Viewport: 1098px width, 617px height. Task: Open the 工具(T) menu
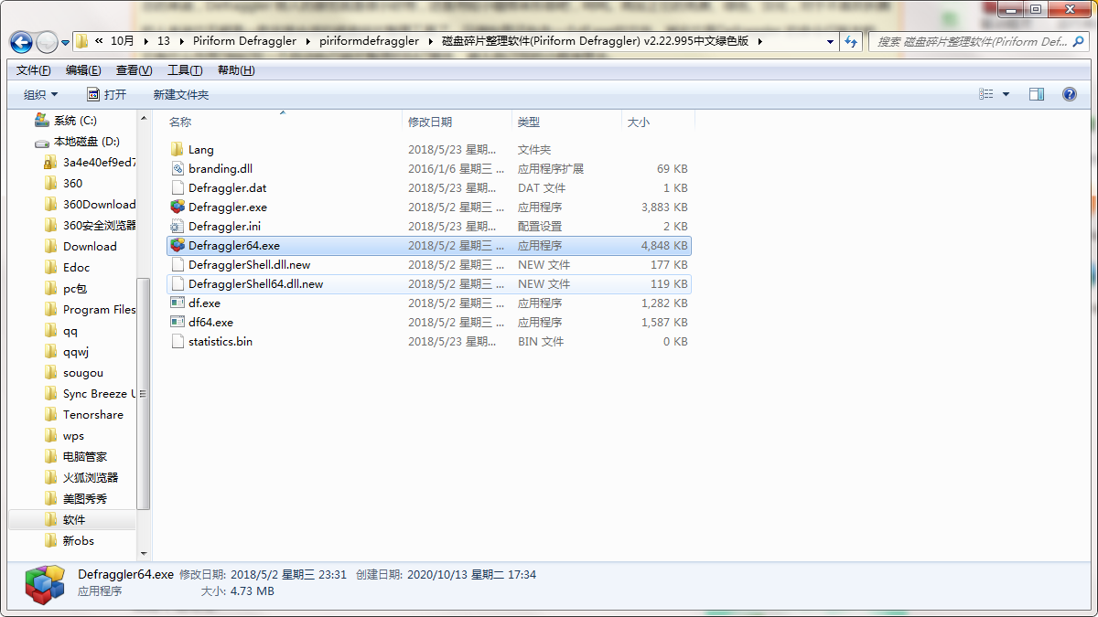185,70
